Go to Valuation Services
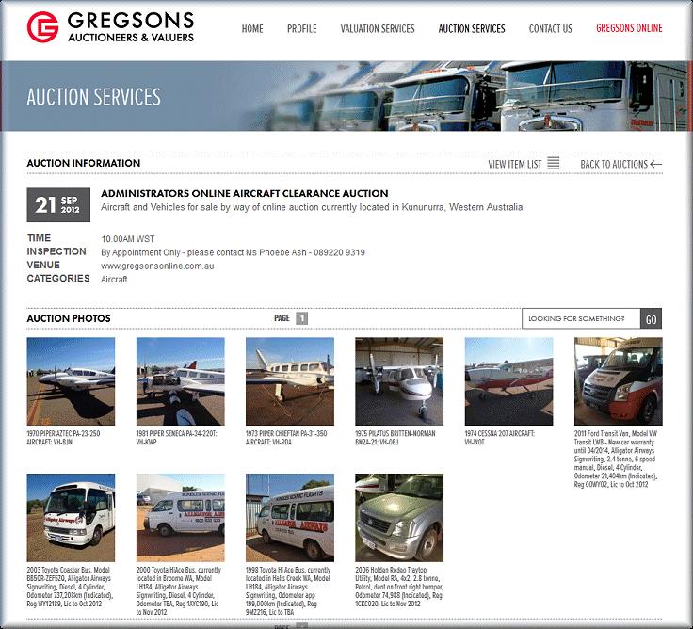 378,29
